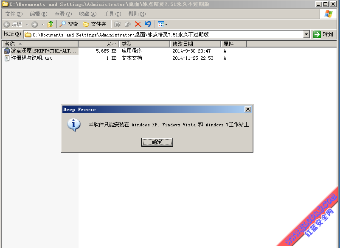Click the Windows flag logo icon

(328, 14)
